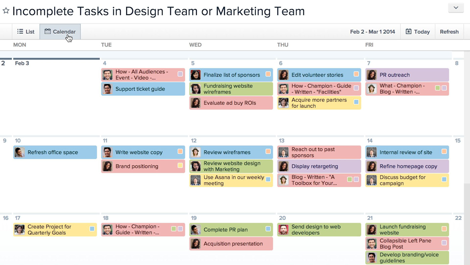Click avatar on Support ticket guide task
Image resolution: width=470 pixels, height=265 pixels.
point(107,89)
